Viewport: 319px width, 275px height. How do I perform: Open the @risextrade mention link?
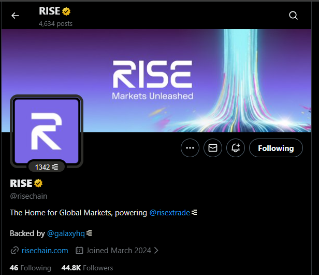170,213
